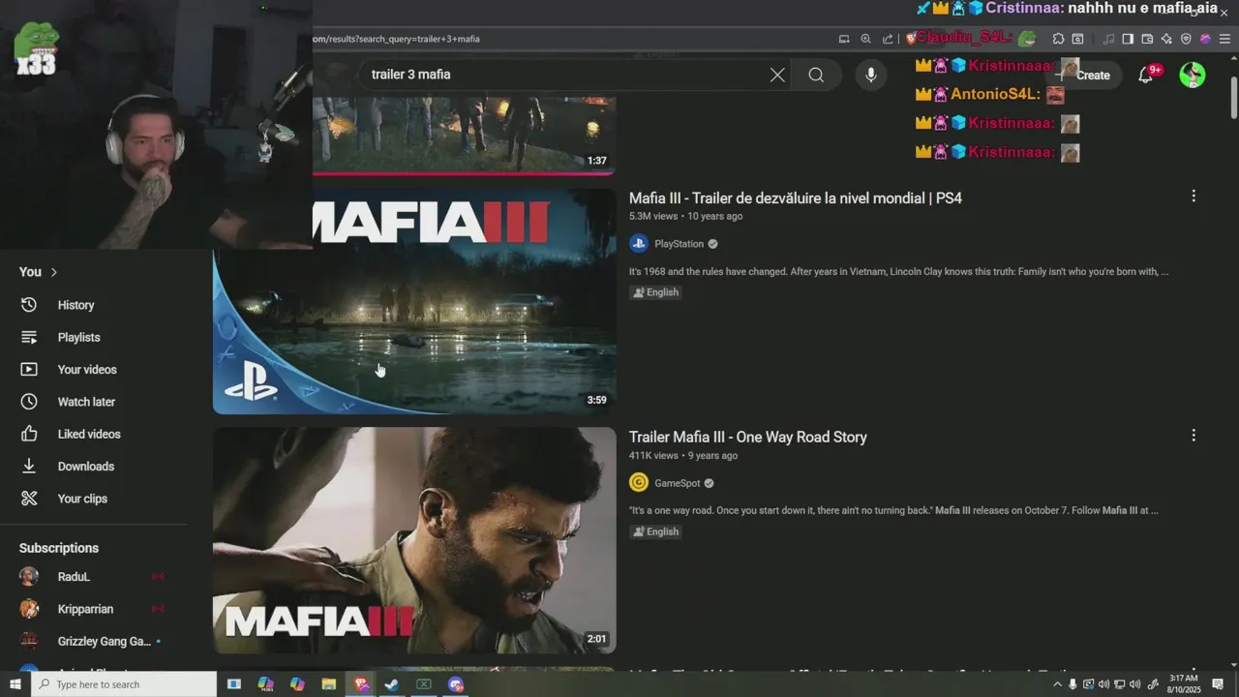1239x697 pixels.
Task: Click the media control music note icon
Action: click(x=1109, y=39)
